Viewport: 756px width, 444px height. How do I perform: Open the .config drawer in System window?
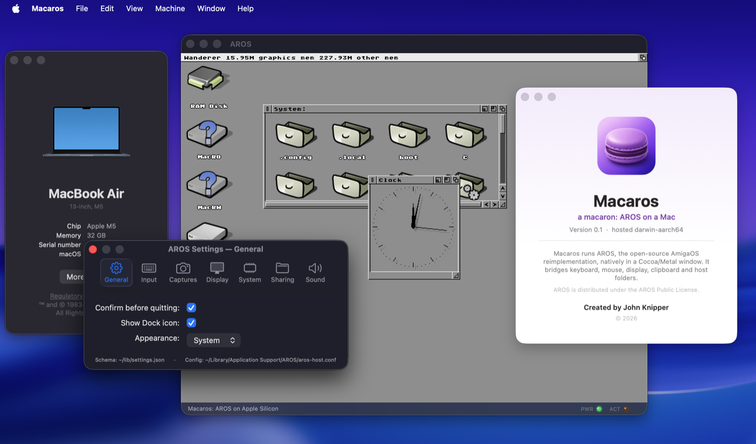point(295,135)
